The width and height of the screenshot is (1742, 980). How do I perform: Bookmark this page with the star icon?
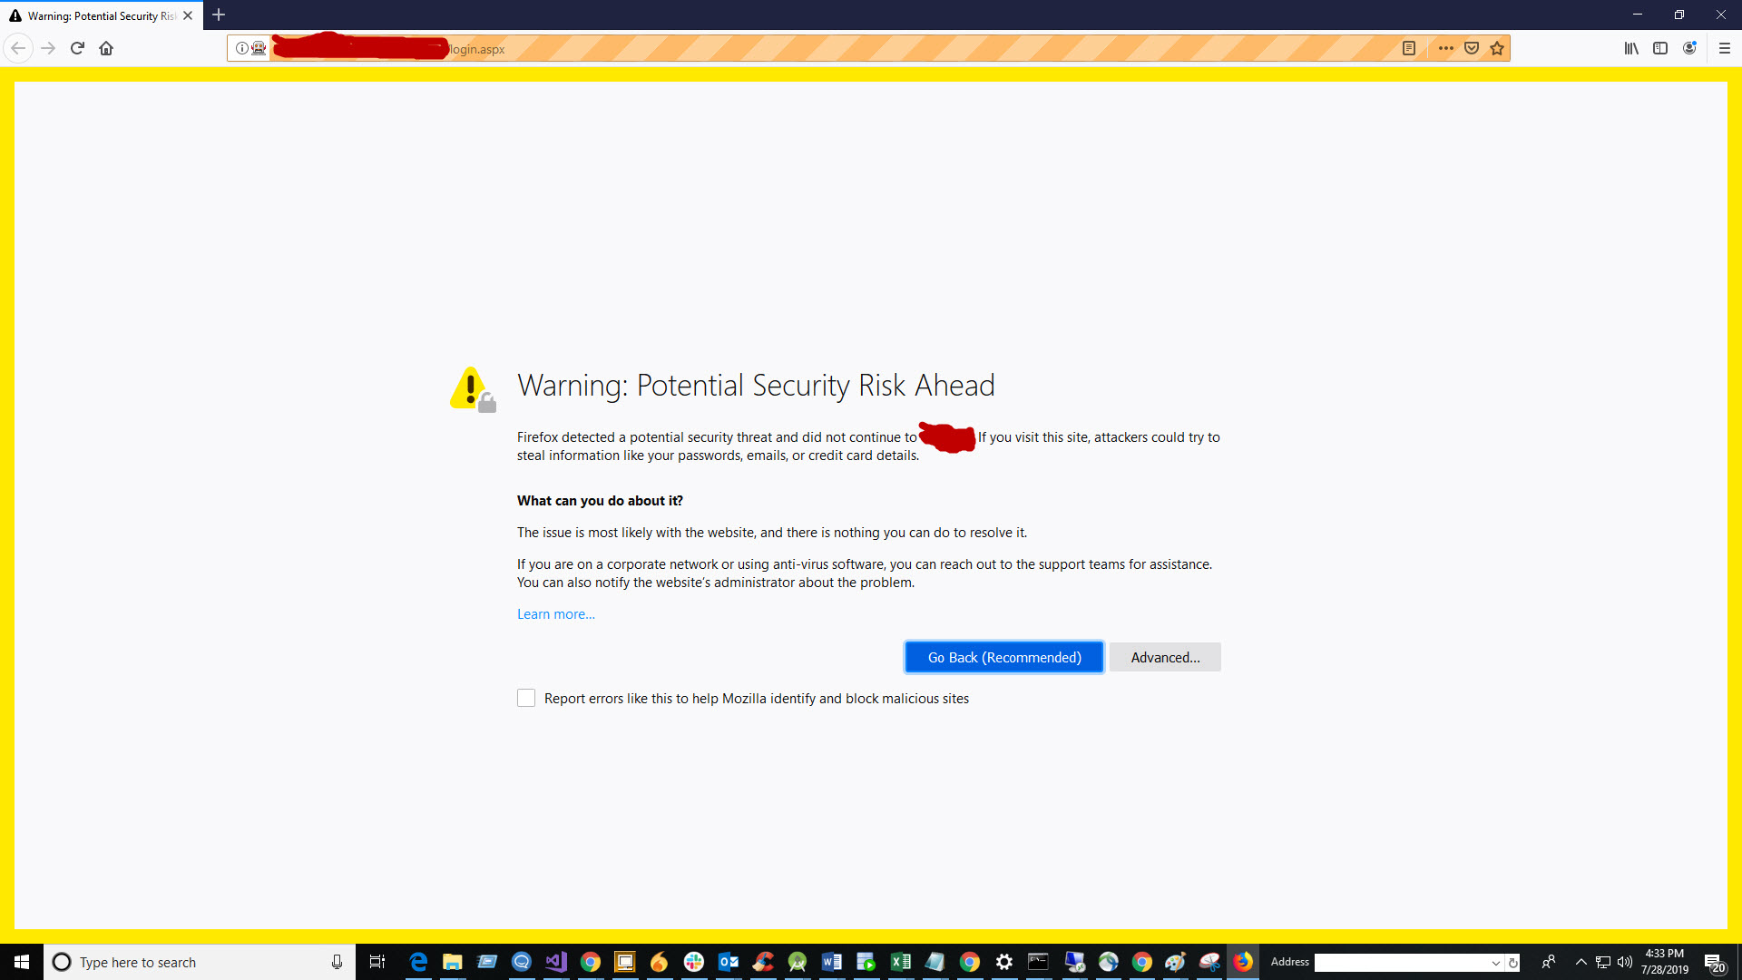click(1497, 48)
